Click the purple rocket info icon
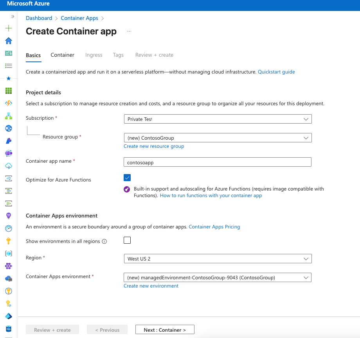 127,189
